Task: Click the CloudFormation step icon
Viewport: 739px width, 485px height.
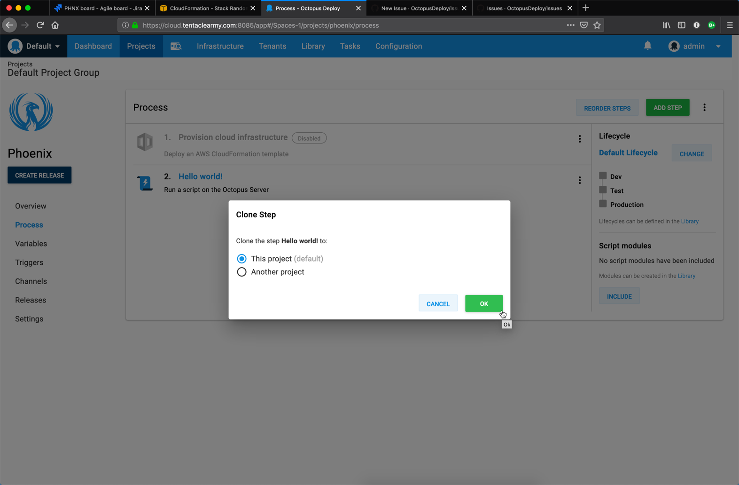Action: click(145, 142)
